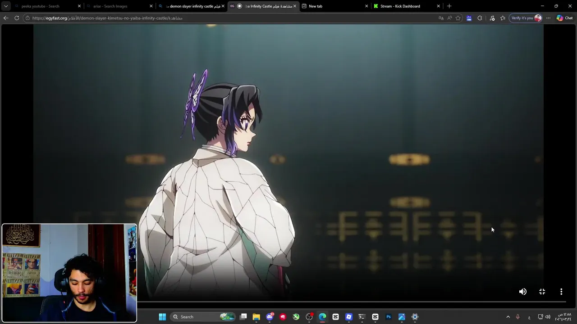View site information lock icon
The image size is (577, 324).
pos(27,18)
